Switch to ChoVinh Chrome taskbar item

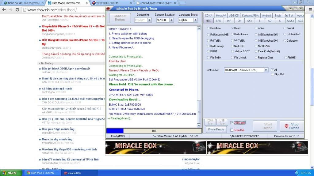(x=42, y=173)
